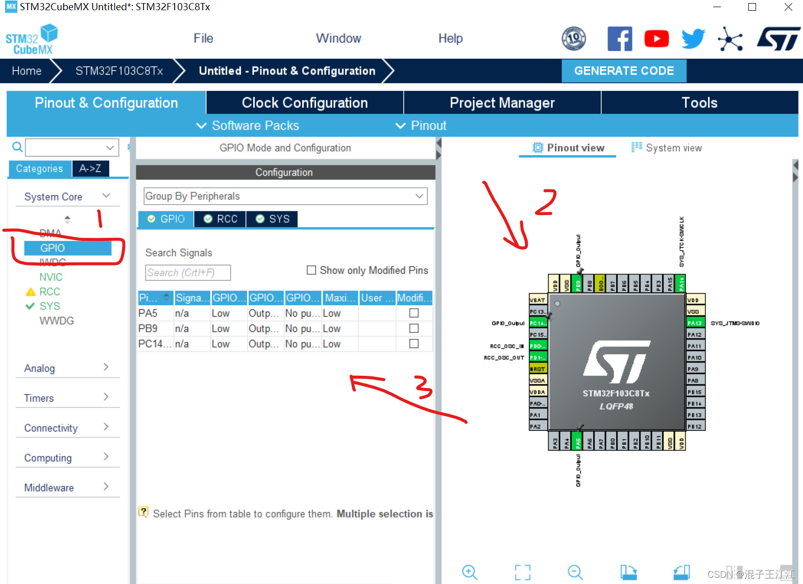Sort table by Pin name column header

(x=155, y=298)
